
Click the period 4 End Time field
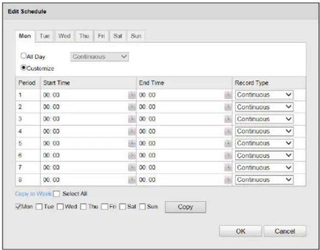tap(181, 131)
